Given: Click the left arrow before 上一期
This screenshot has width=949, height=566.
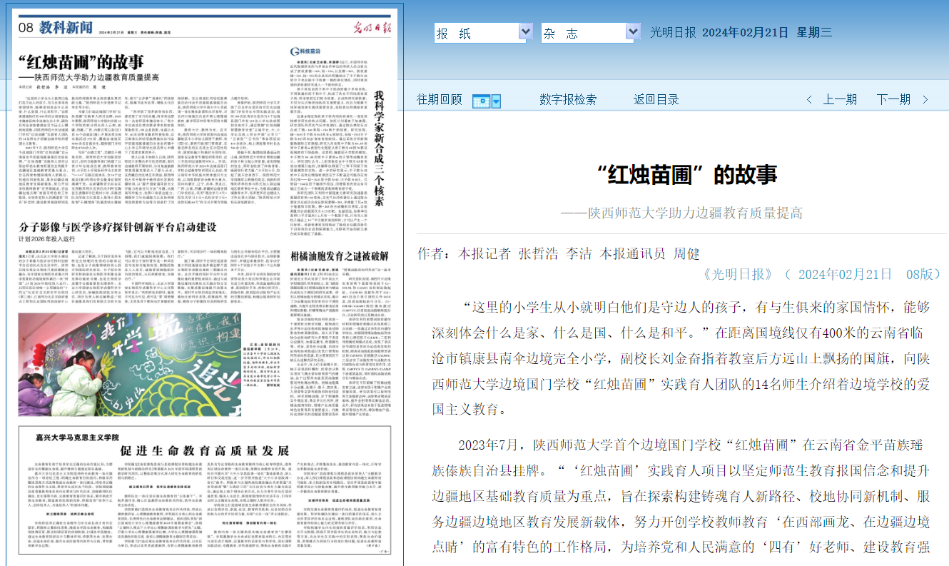Looking at the screenshot, I should pos(809,100).
